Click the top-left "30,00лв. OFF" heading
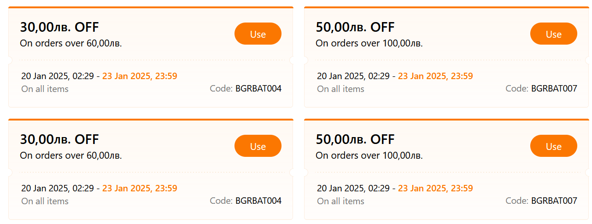The image size is (592, 224). (59, 28)
